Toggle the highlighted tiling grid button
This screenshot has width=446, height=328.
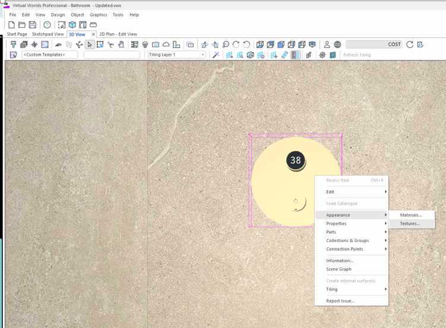[295, 55]
